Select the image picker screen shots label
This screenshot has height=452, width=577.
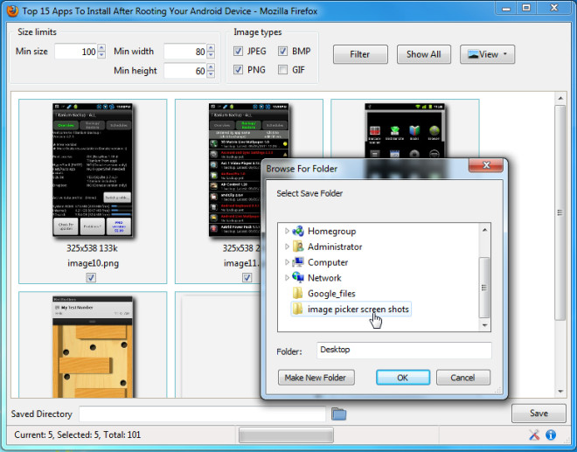[x=358, y=309]
